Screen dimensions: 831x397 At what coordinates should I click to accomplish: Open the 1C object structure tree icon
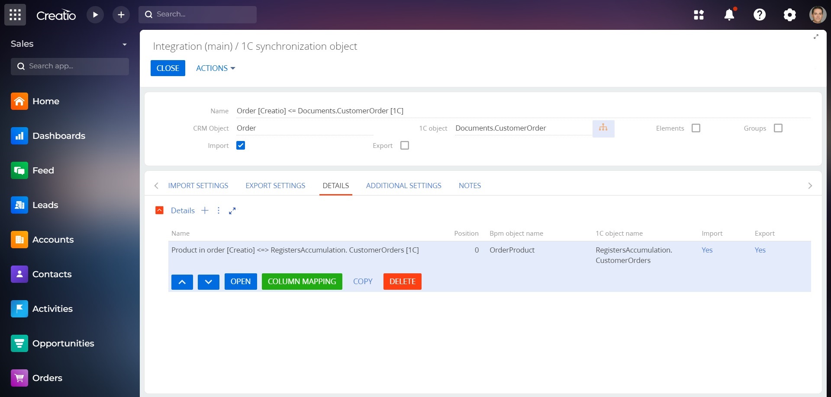click(x=603, y=128)
